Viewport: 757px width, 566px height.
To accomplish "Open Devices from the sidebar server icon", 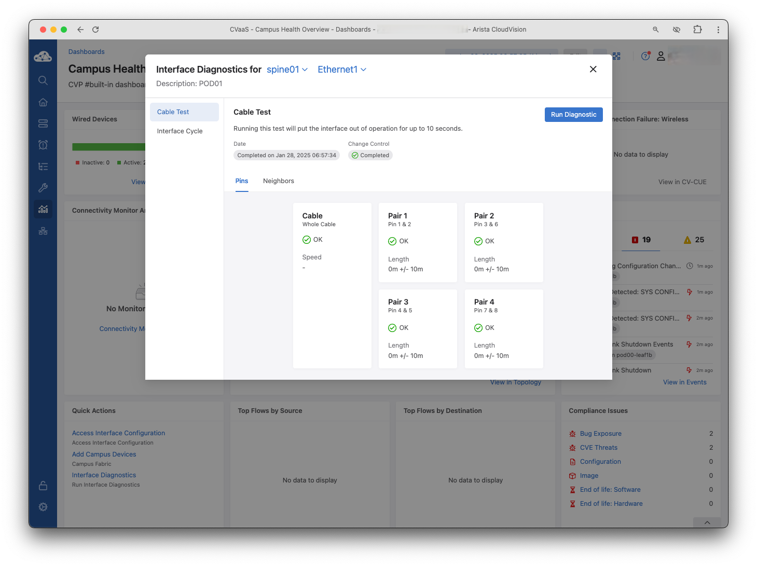I will pos(43,123).
